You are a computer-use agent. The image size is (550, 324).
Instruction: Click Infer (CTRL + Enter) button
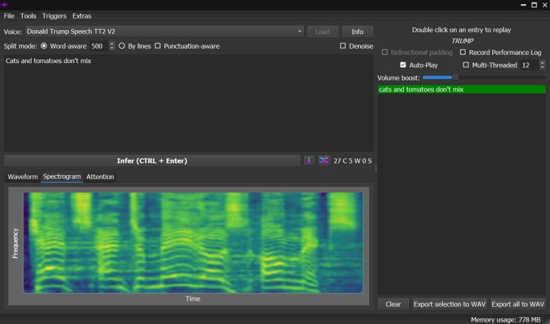(152, 161)
